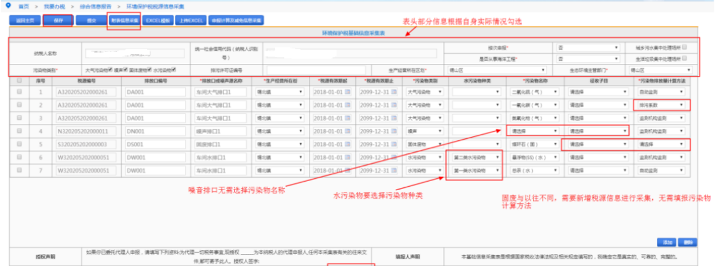Open calendar icon for row 3 start date
This screenshot has height=266, width=719.
click(x=348, y=118)
